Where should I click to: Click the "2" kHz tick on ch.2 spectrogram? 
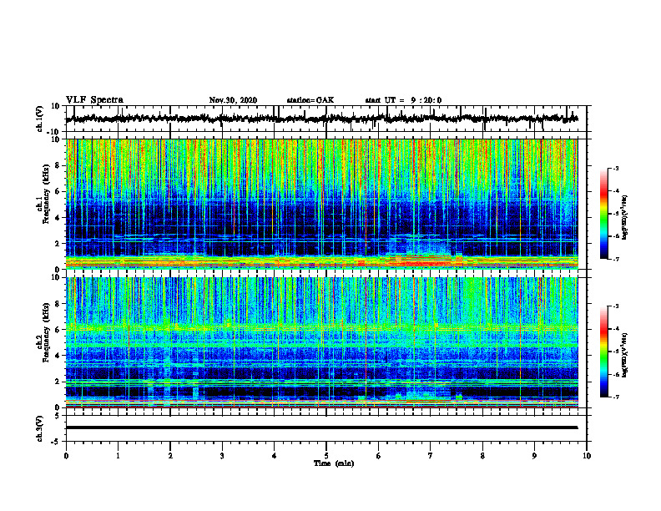coord(58,382)
